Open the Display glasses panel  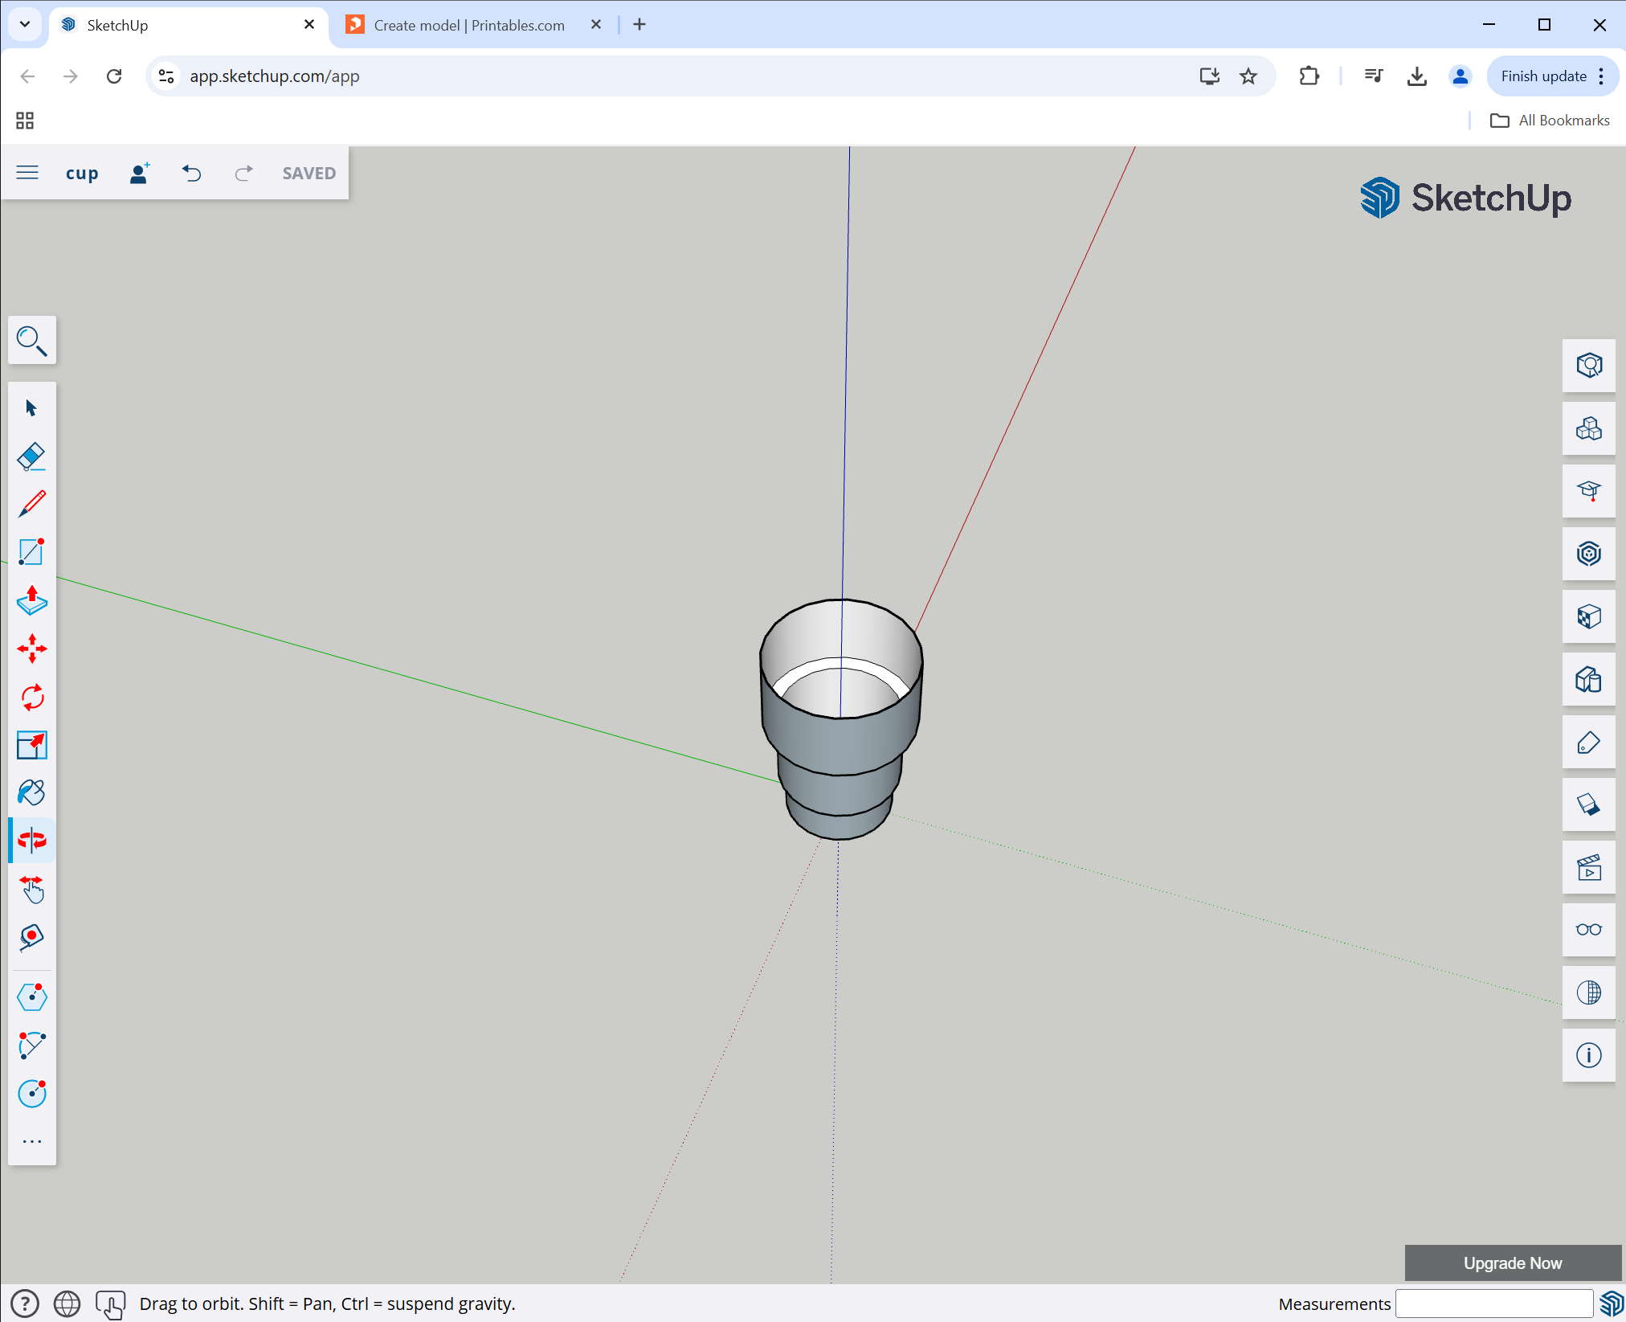(1588, 930)
